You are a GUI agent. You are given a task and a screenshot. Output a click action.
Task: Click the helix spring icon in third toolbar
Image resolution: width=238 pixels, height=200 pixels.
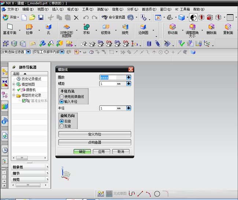[158, 44]
